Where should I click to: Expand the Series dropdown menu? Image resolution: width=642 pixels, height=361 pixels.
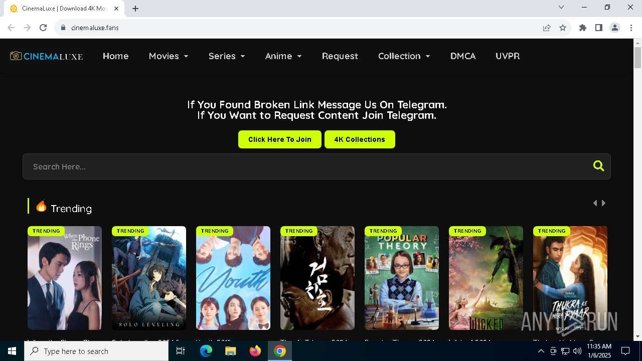click(227, 56)
